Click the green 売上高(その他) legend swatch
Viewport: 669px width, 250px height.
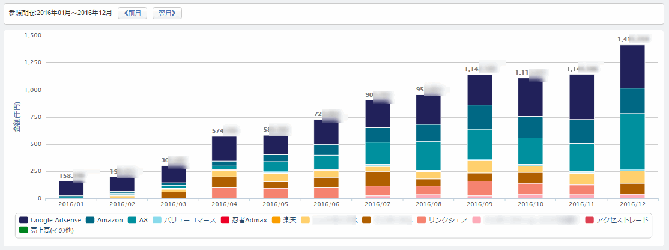coord(24,230)
